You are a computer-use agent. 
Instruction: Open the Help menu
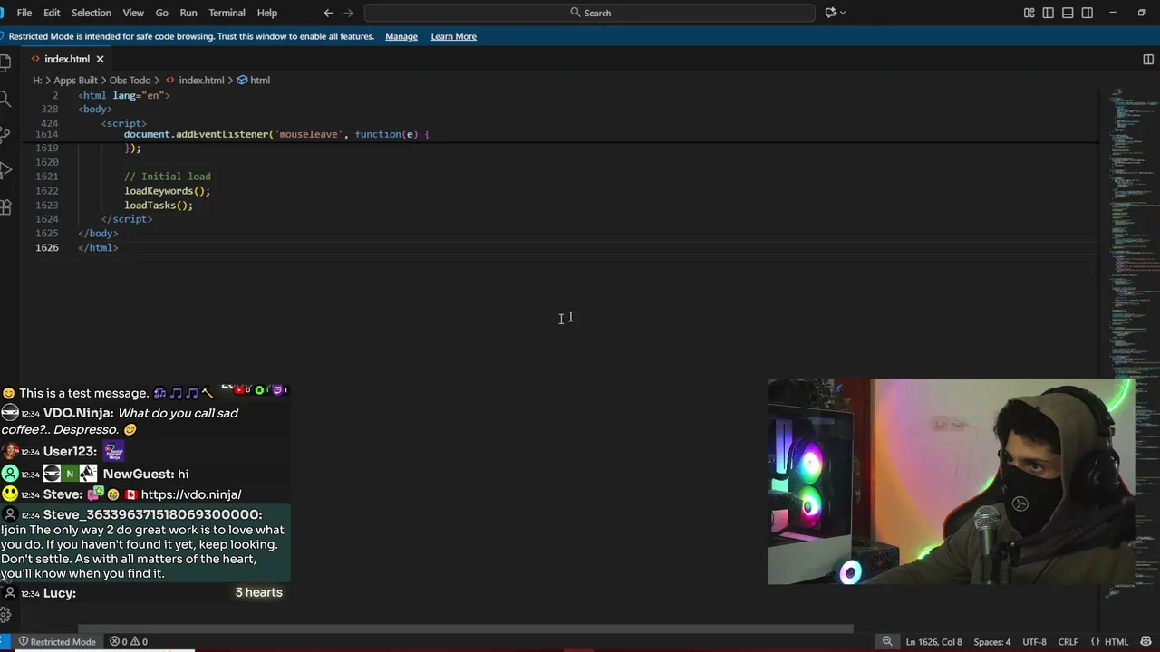266,13
